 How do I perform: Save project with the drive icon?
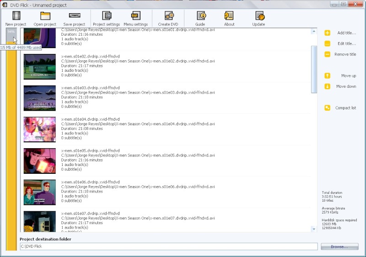point(75,16)
